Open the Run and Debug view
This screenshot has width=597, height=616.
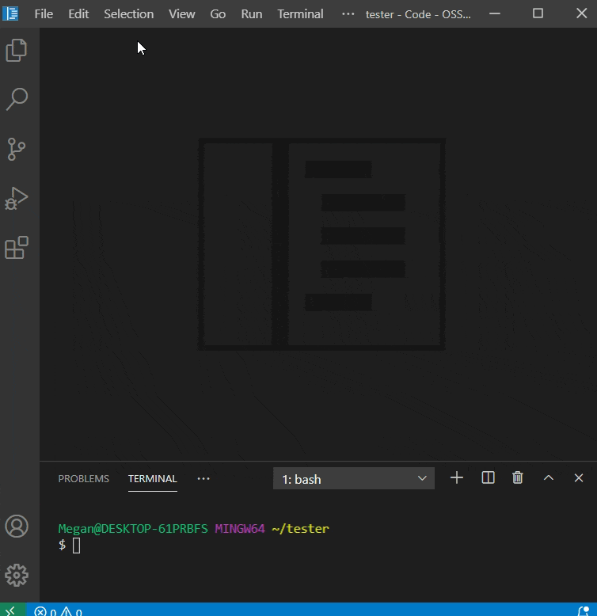pyautogui.click(x=17, y=199)
